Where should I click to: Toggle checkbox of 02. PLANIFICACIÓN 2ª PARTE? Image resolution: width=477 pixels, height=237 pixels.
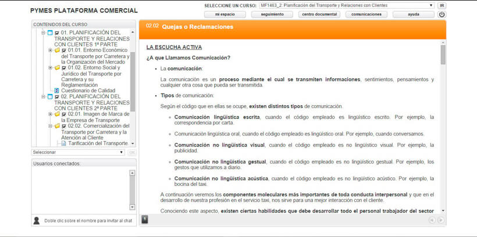(x=57, y=97)
